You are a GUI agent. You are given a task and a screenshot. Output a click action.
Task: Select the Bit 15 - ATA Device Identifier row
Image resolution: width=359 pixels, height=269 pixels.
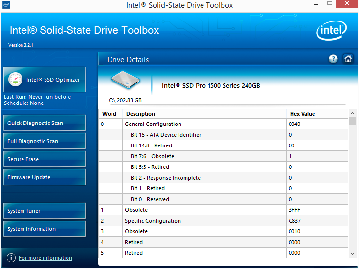click(x=223, y=135)
